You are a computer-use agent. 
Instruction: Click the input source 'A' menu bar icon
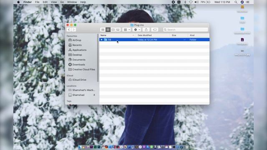pos(179,2)
